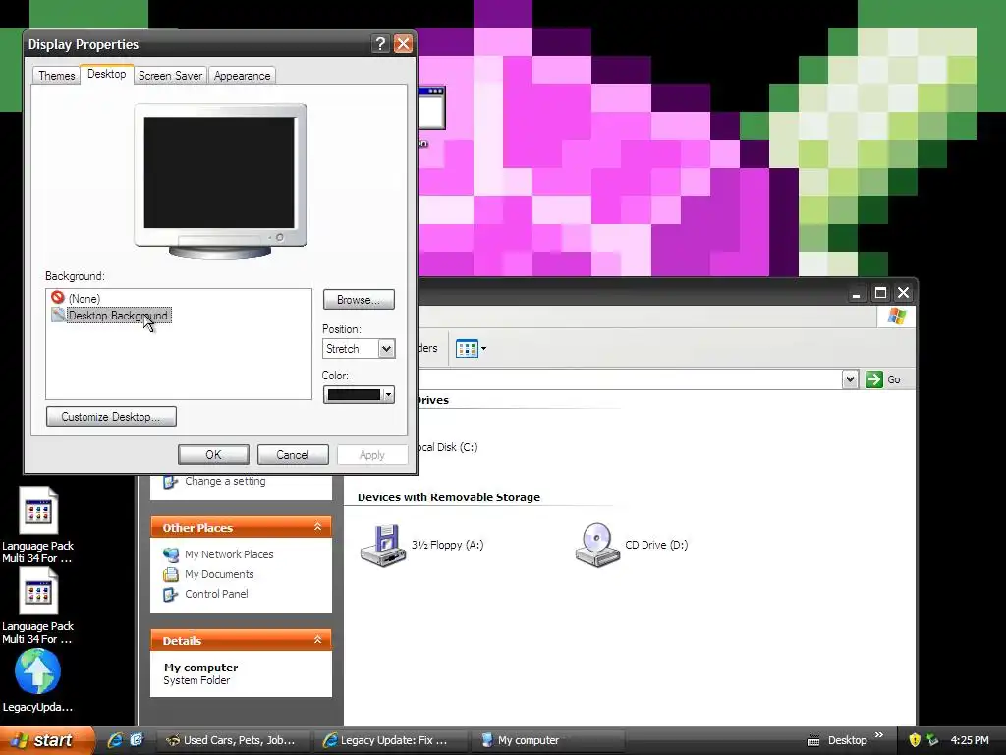The width and height of the screenshot is (1006, 755).
Task: Click the Local Disk (C:) label
Action: [447, 447]
